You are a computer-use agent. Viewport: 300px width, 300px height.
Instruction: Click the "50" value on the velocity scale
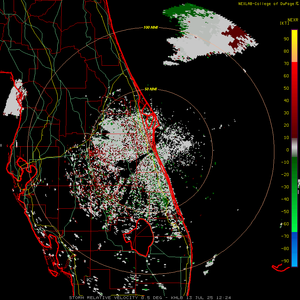coord(286,88)
